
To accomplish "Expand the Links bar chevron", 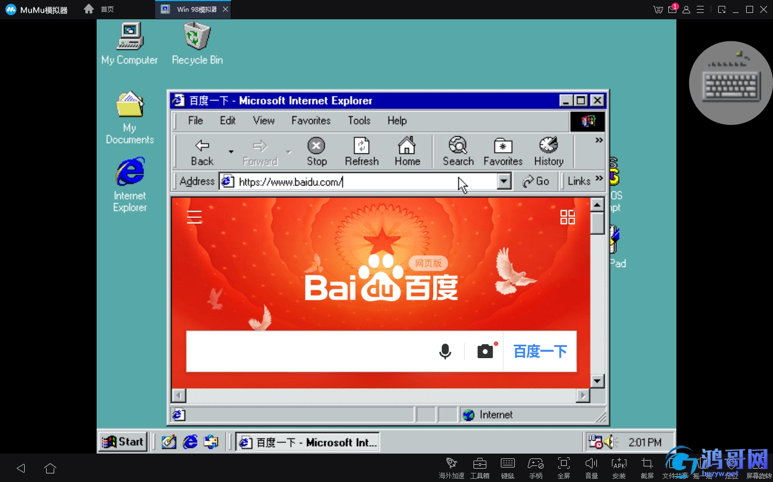I will (x=599, y=178).
